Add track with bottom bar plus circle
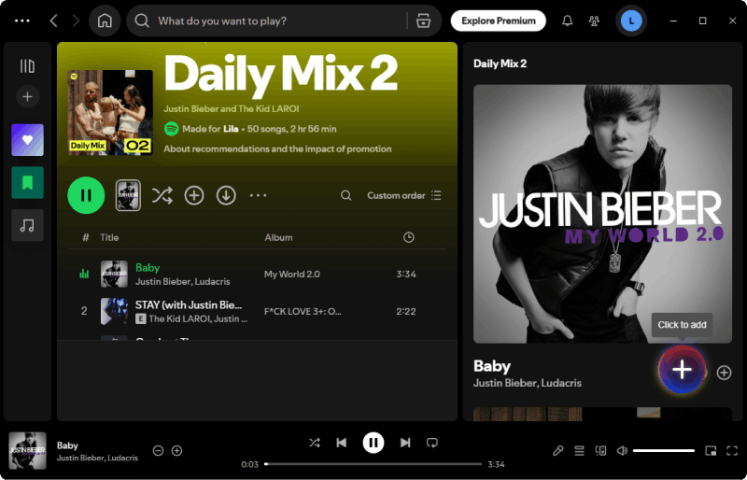Screen dimensions: 747x480 pyautogui.click(x=176, y=450)
